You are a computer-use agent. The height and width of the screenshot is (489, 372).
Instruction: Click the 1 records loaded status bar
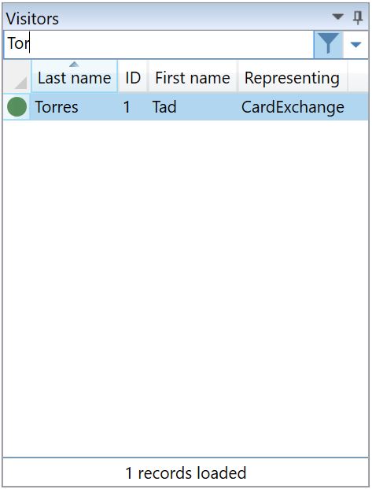tap(186, 472)
